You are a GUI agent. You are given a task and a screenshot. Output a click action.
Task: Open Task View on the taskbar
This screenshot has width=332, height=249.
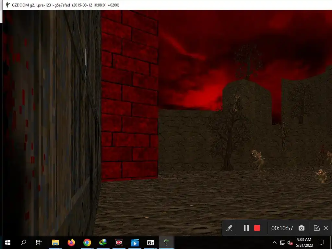[39, 243]
